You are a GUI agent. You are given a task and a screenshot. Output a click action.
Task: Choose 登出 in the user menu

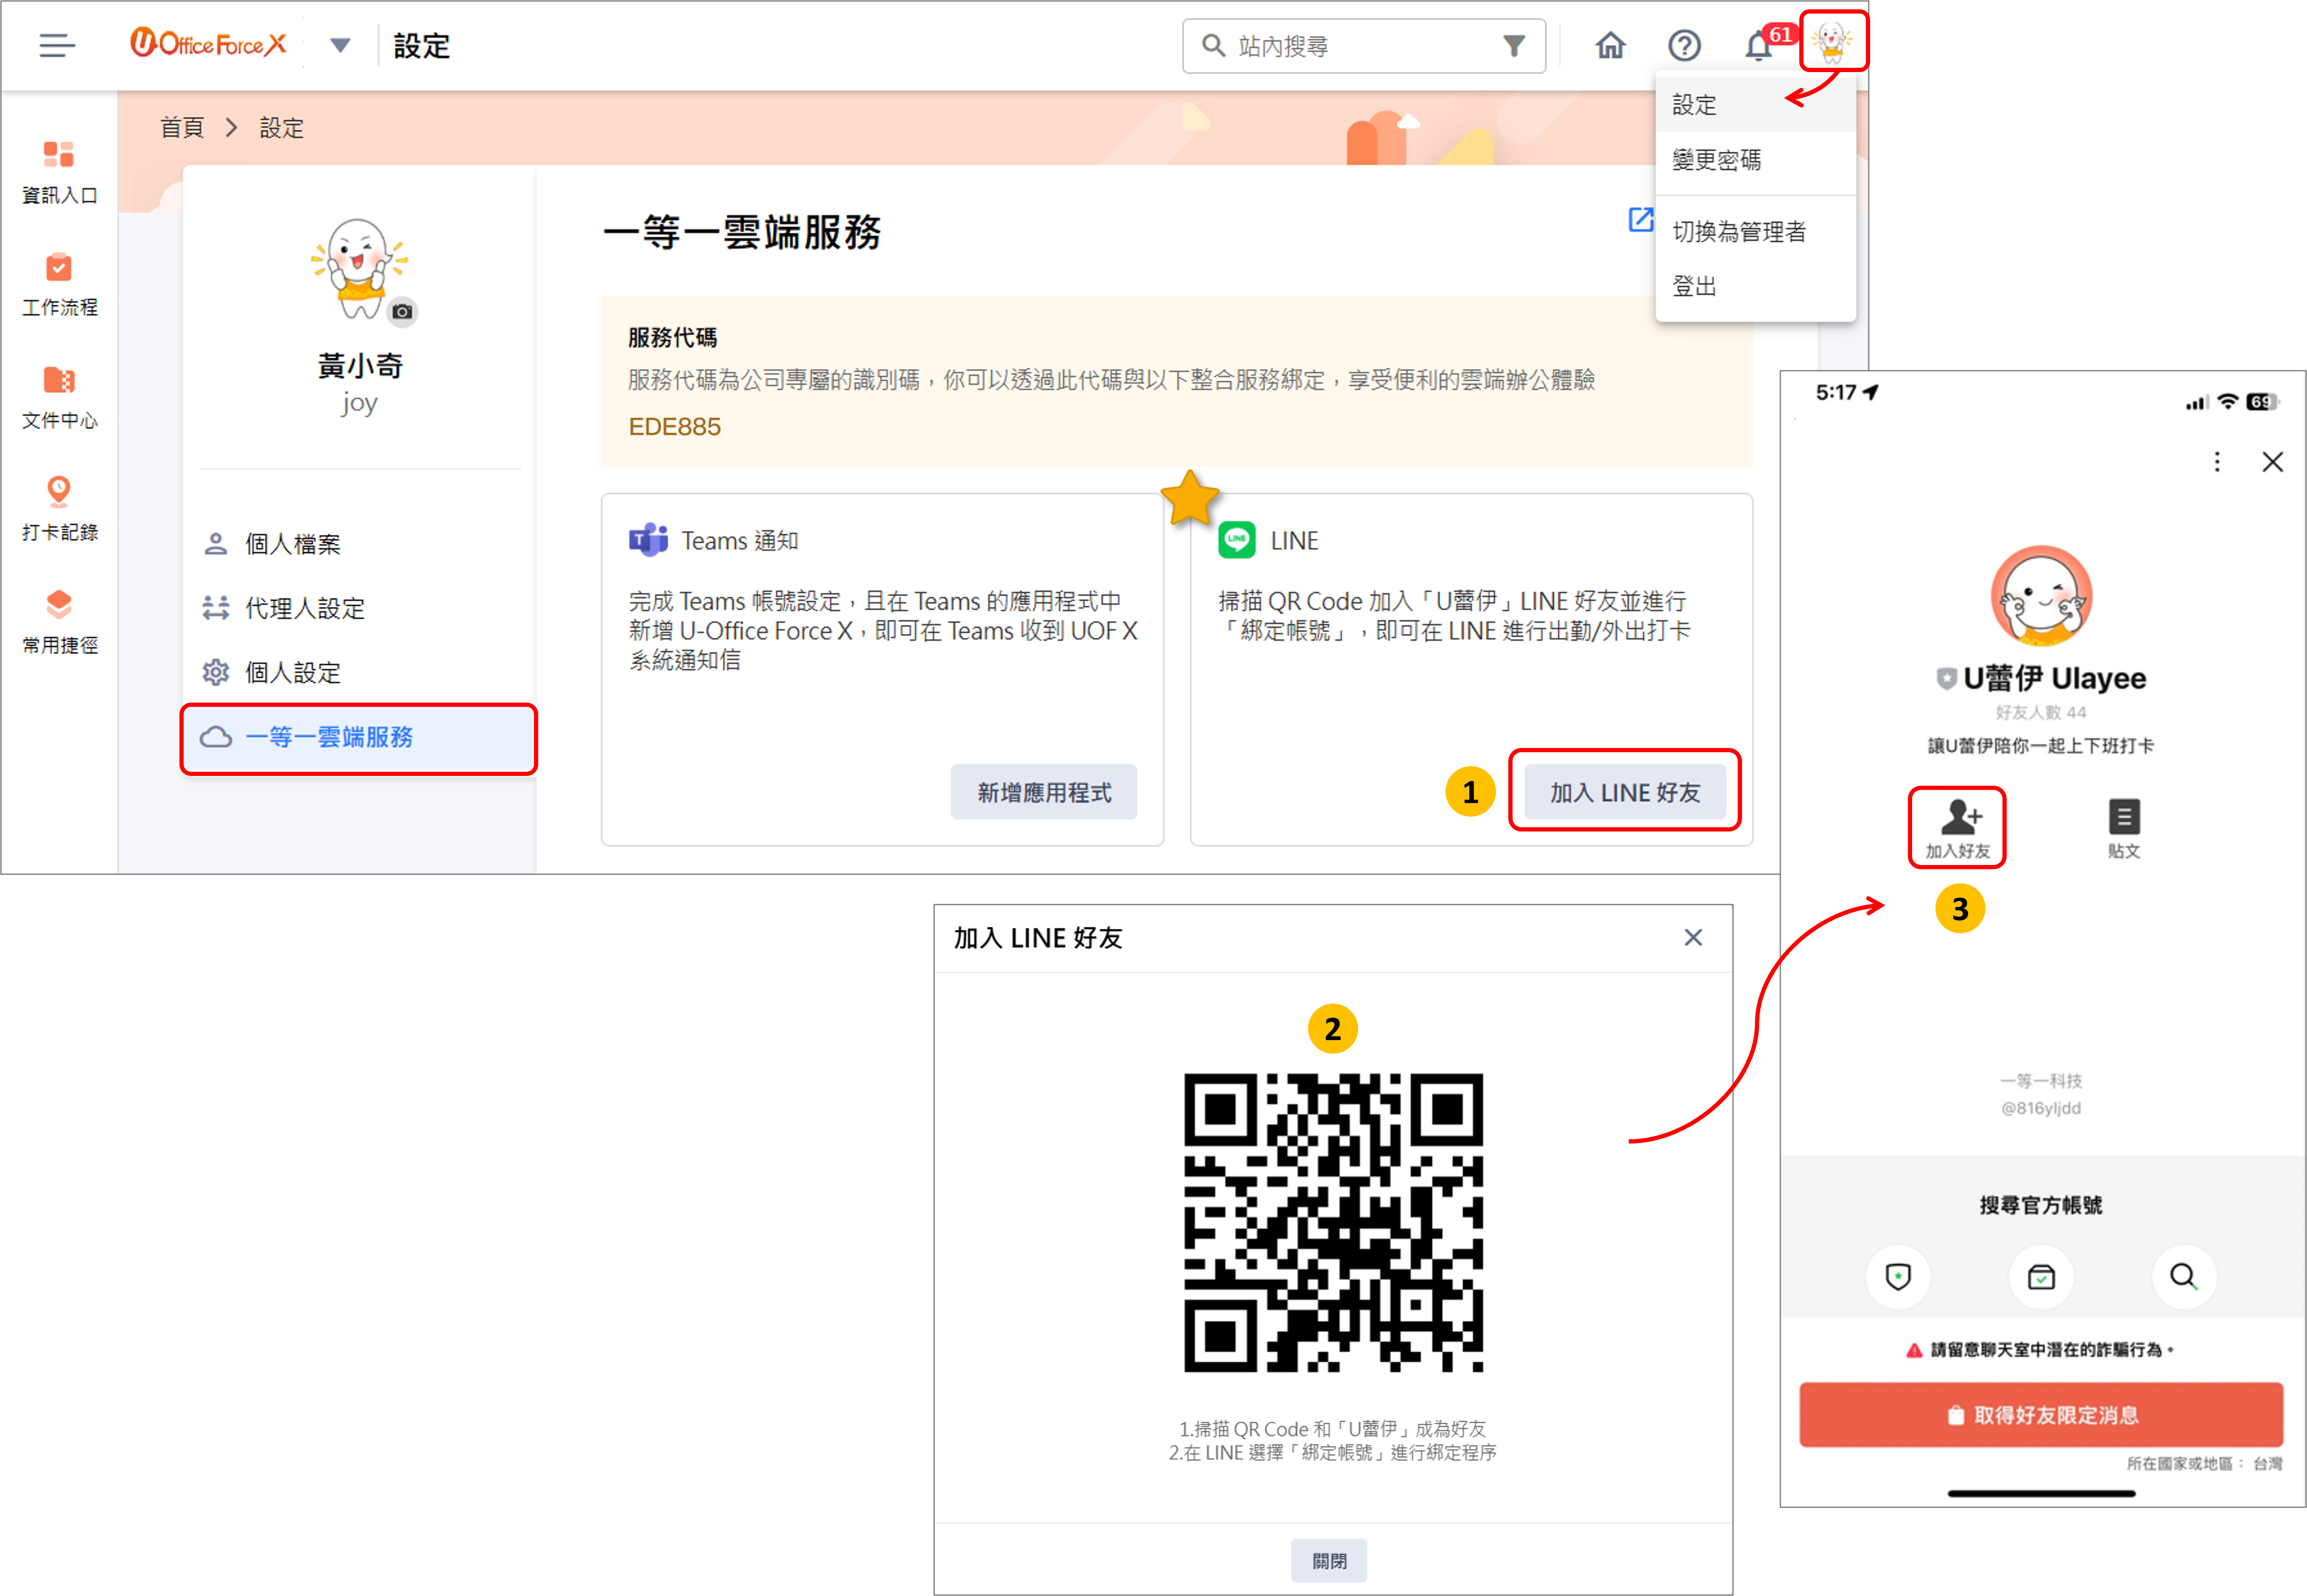[1756, 287]
